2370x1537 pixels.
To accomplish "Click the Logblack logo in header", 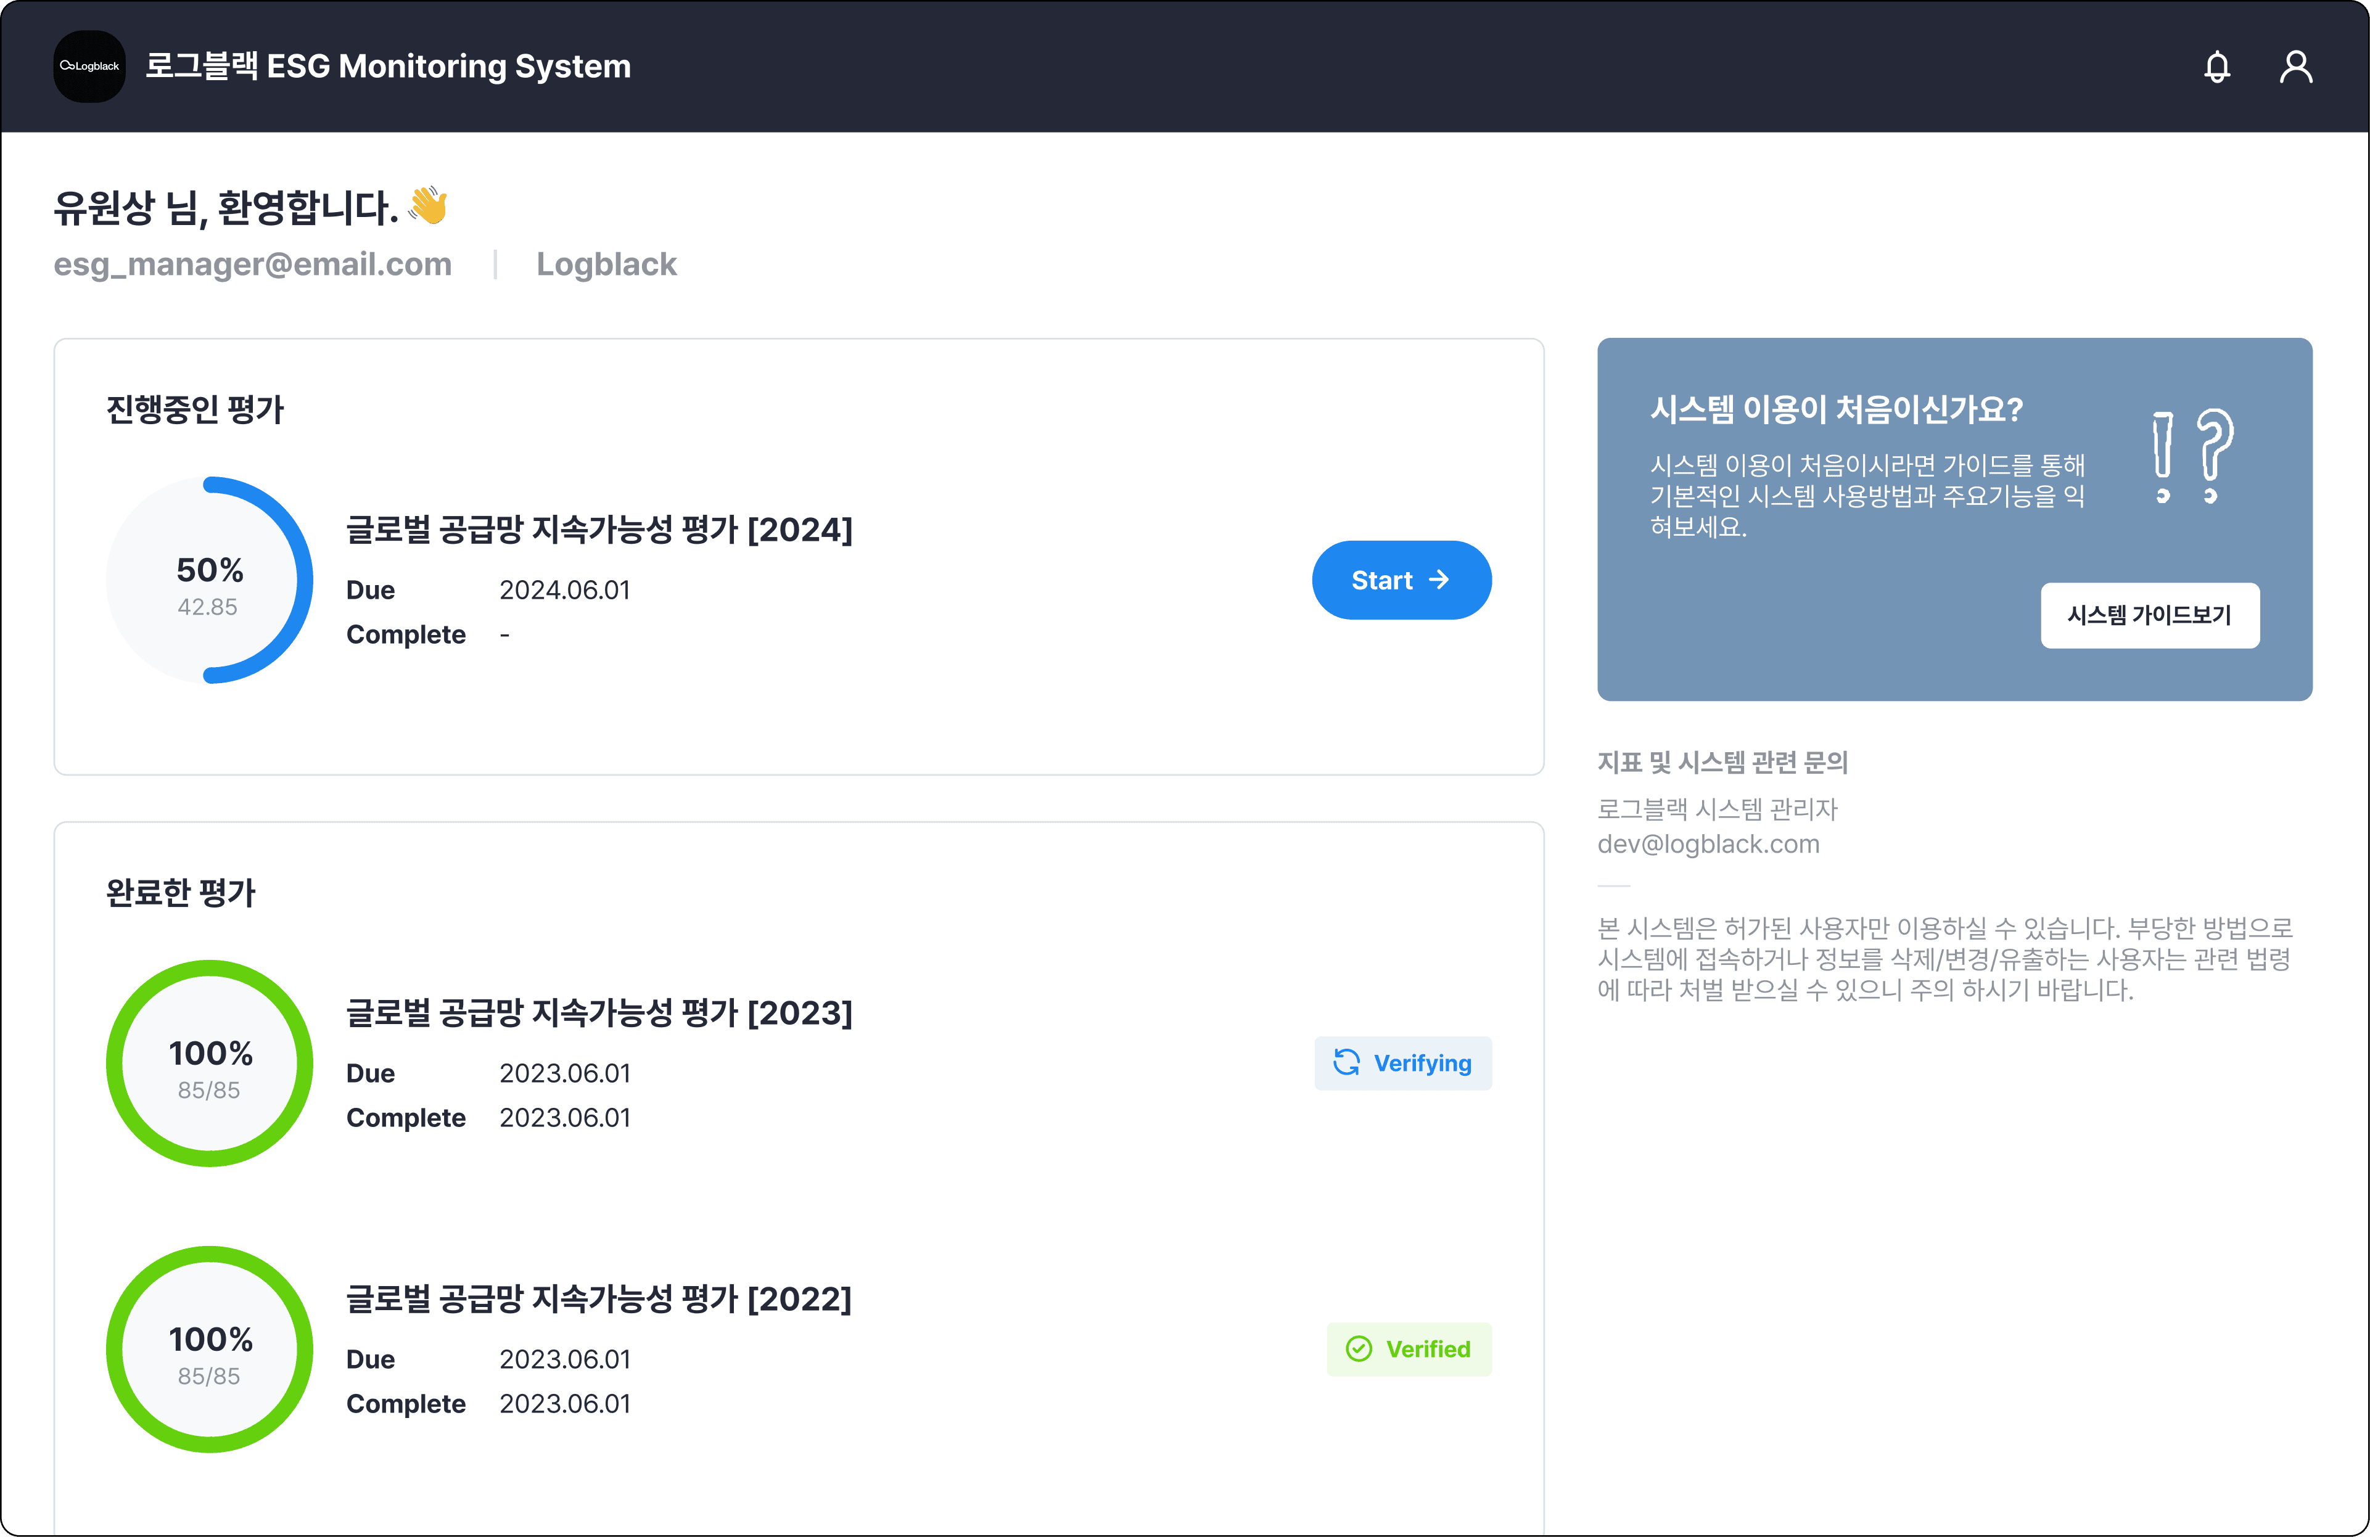I will coord(89,67).
